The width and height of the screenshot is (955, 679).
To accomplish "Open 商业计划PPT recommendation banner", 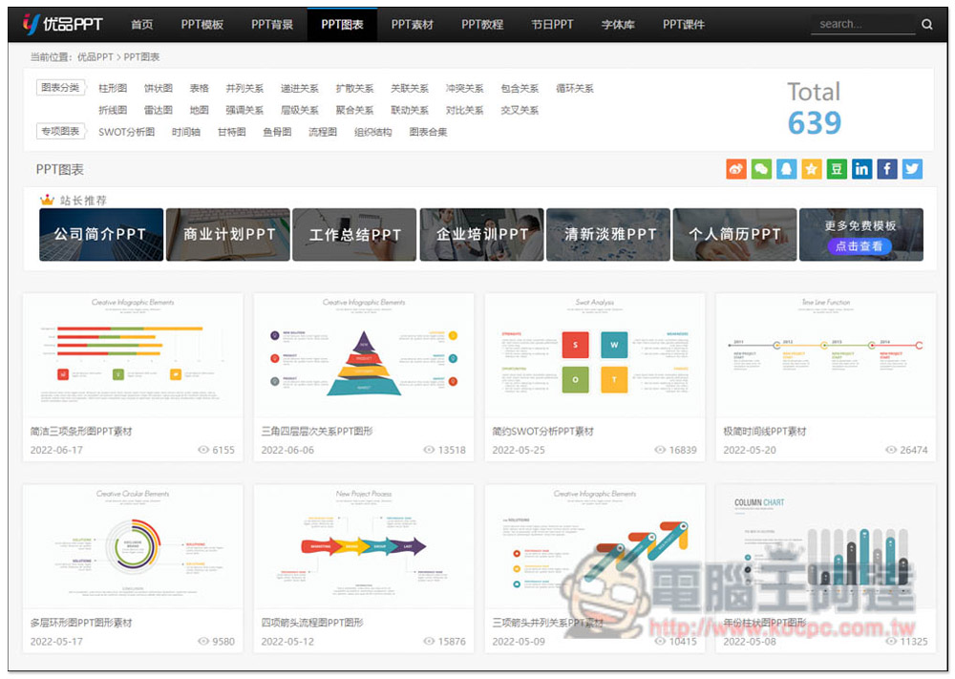I will (228, 235).
